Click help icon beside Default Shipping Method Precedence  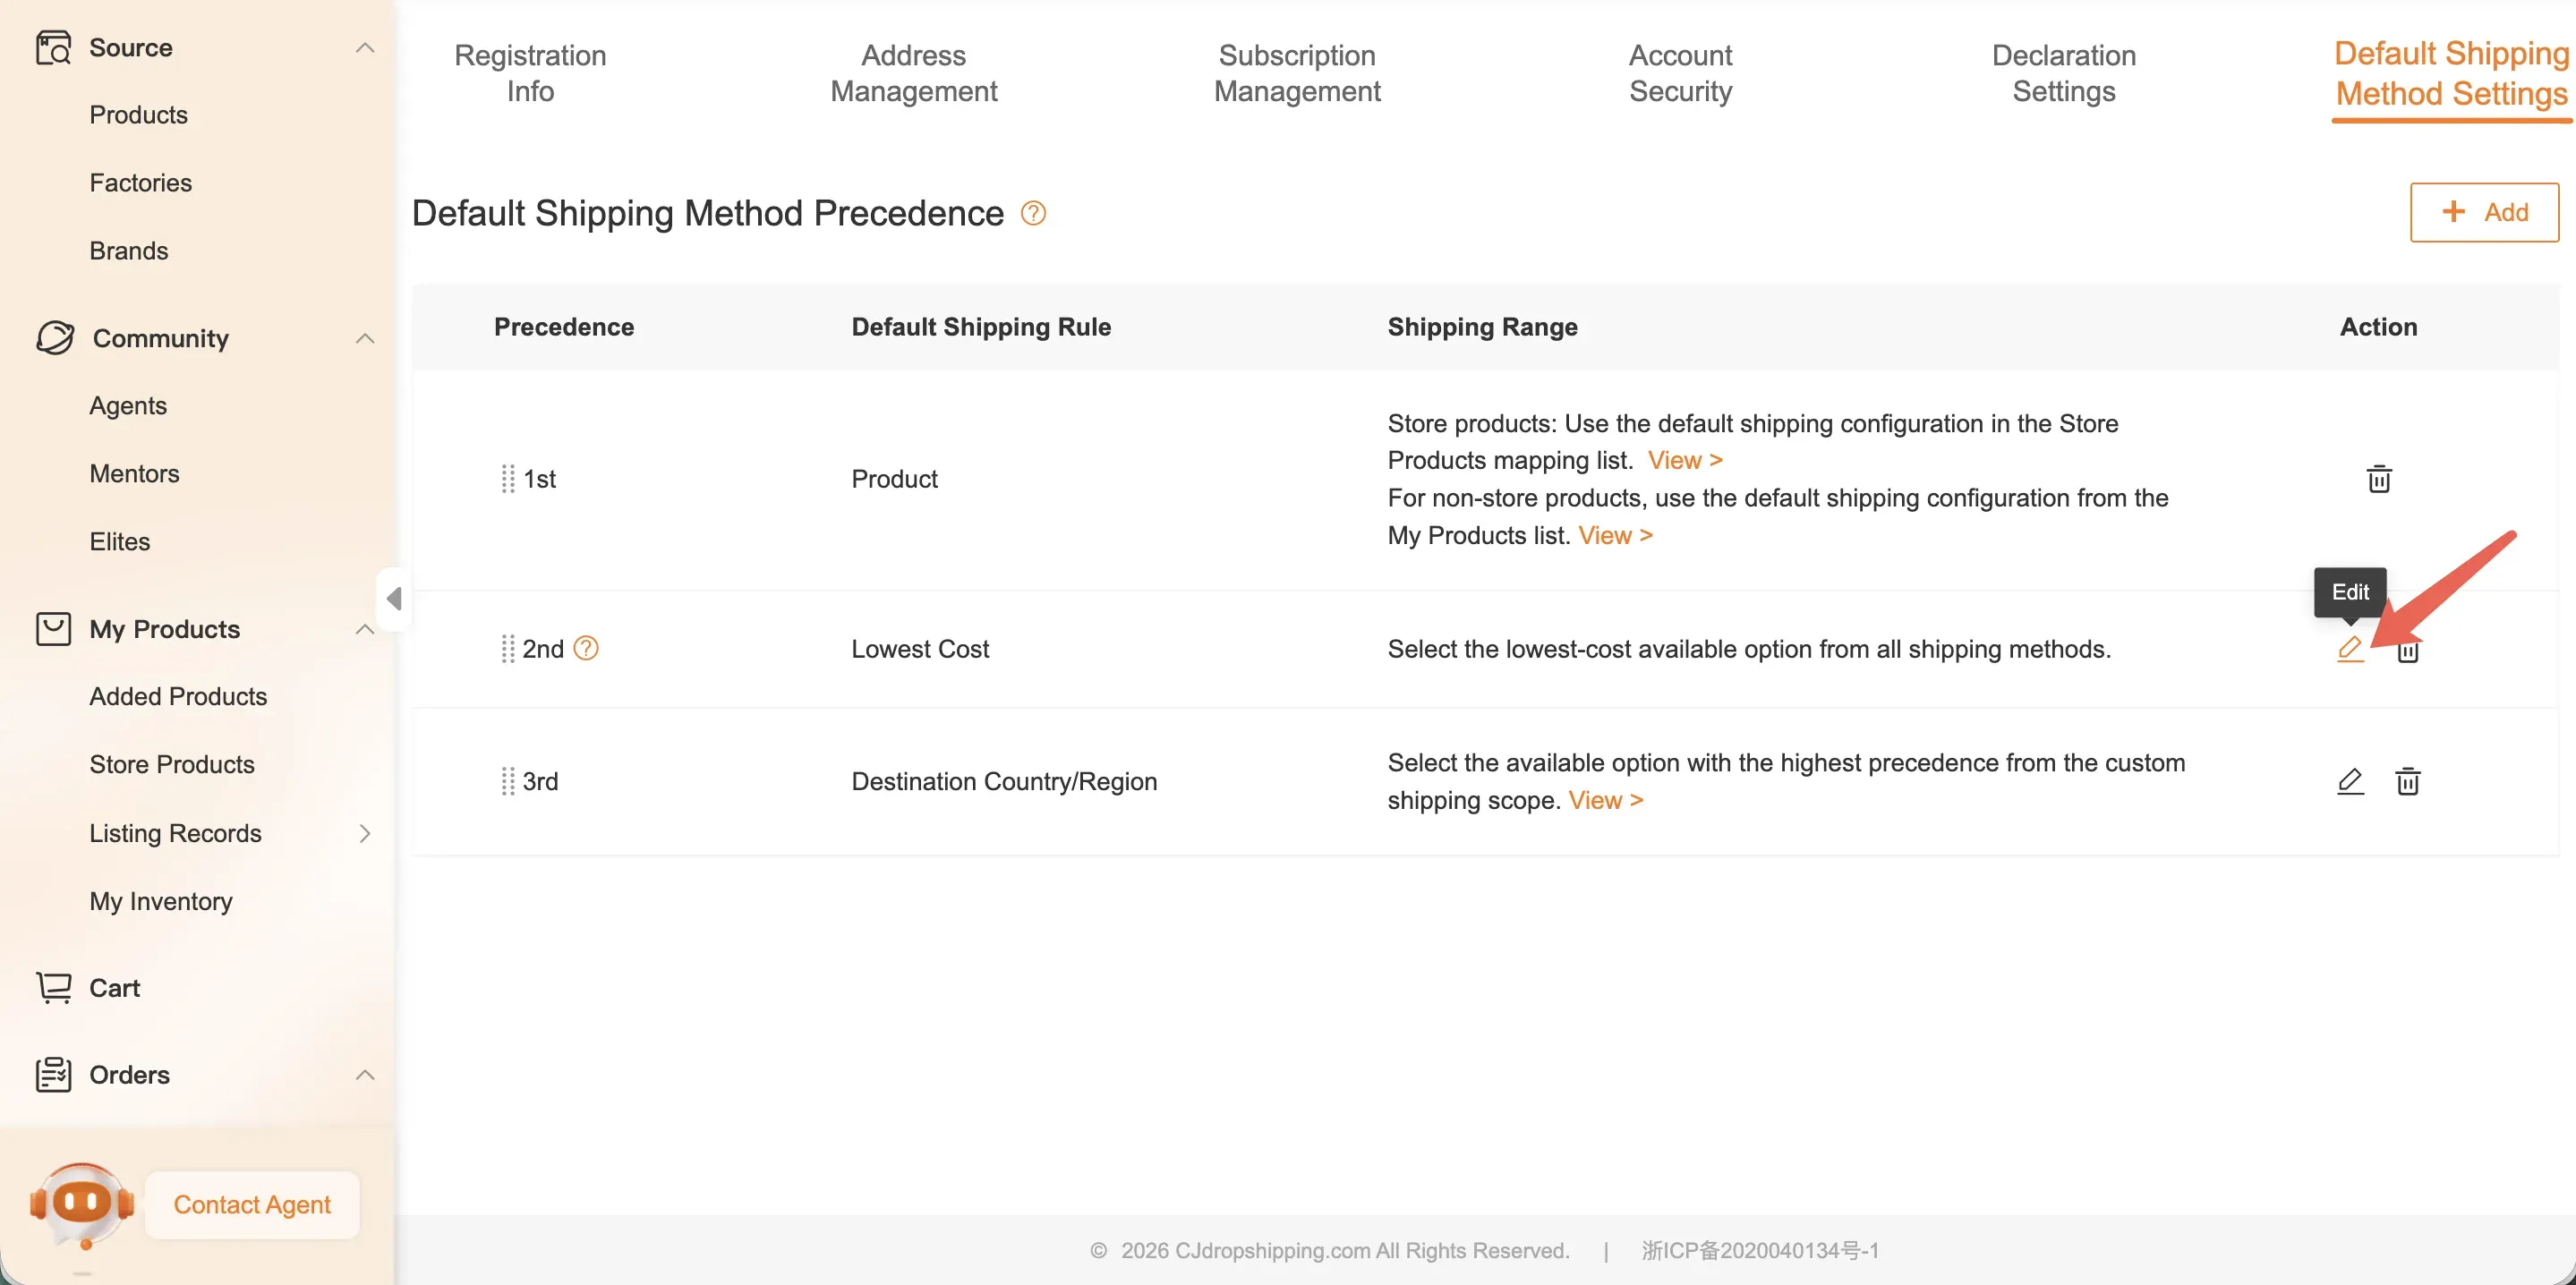coord(1033,213)
